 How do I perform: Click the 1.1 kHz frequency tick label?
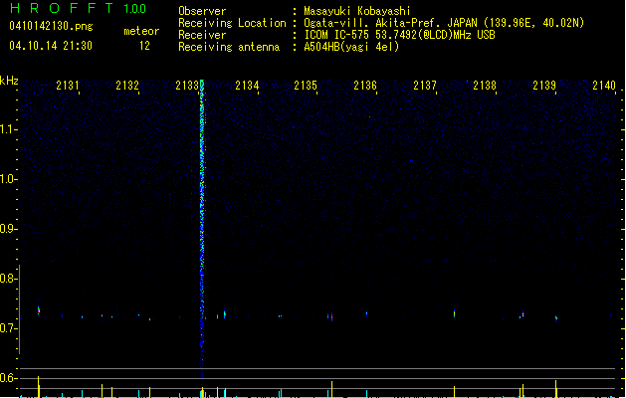(x=8, y=129)
